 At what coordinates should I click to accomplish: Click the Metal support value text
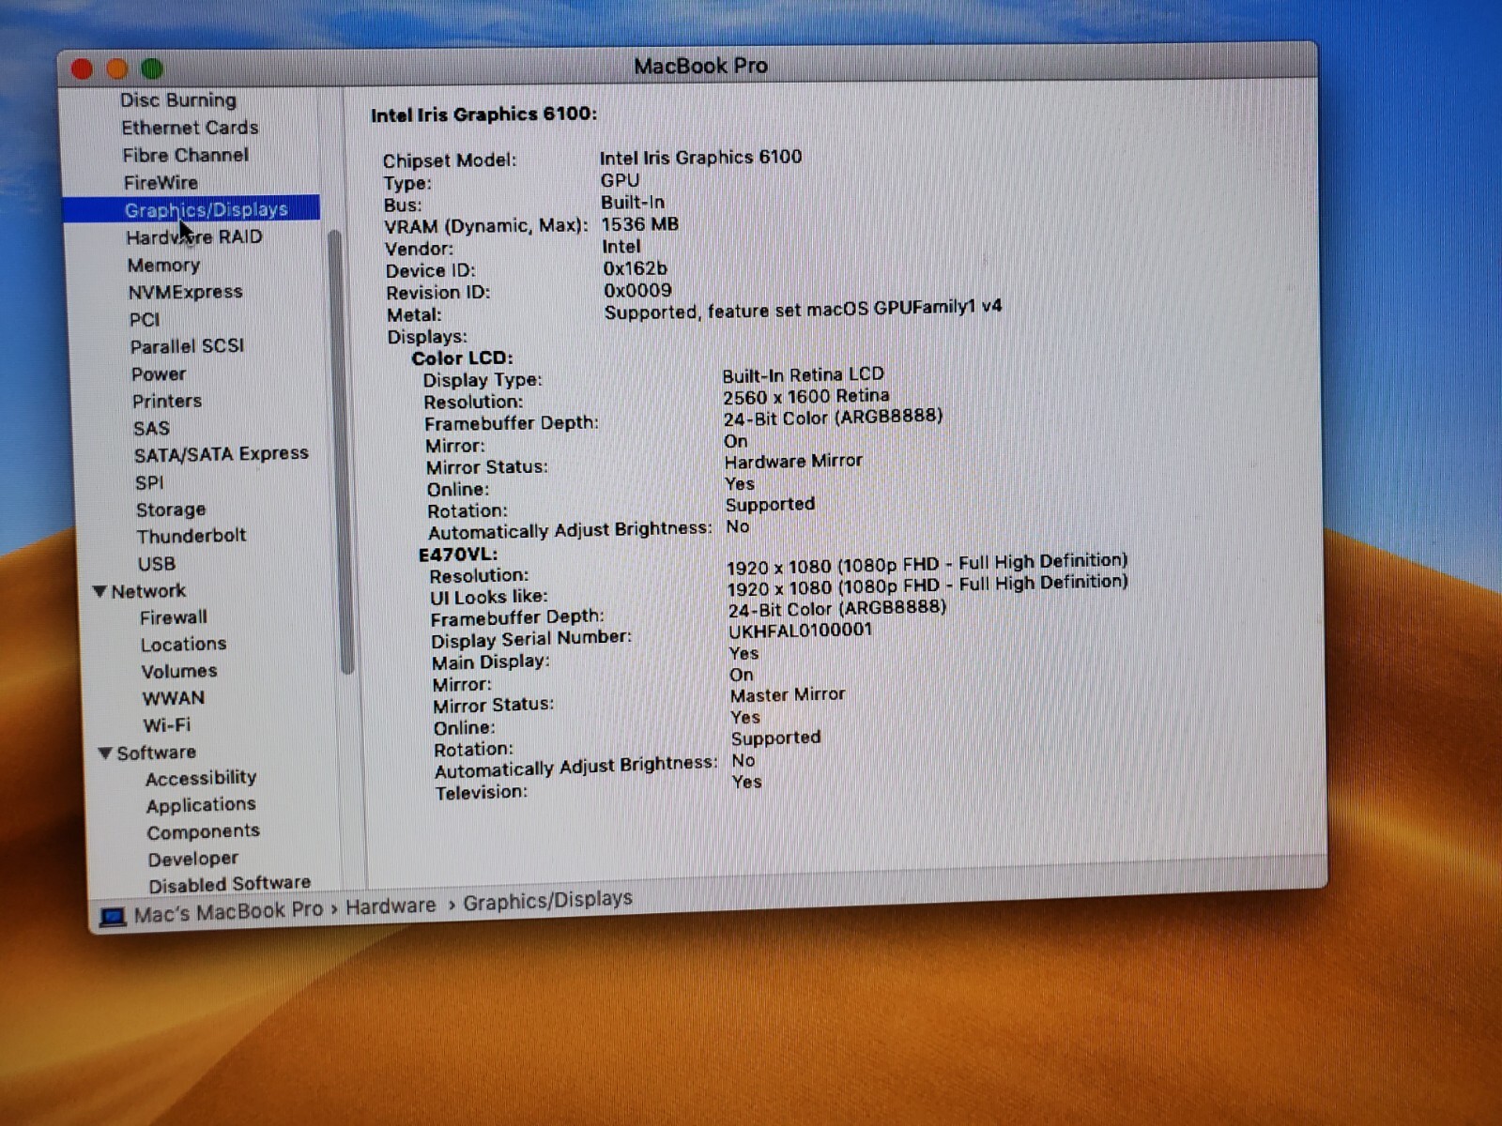803,310
